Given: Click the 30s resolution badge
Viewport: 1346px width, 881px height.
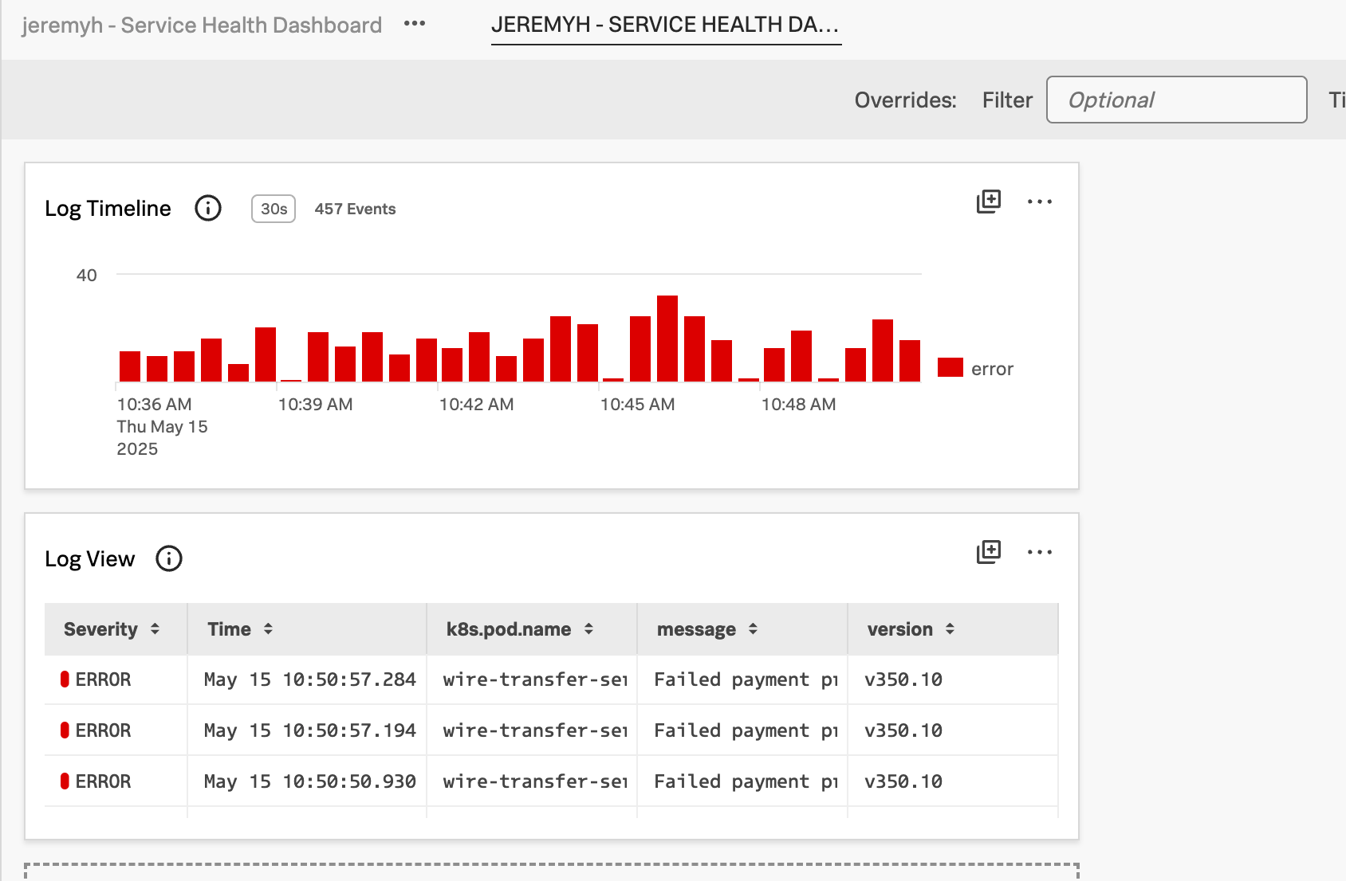Looking at the screenshot, I should pyautogui.click(x=274, y=209).
